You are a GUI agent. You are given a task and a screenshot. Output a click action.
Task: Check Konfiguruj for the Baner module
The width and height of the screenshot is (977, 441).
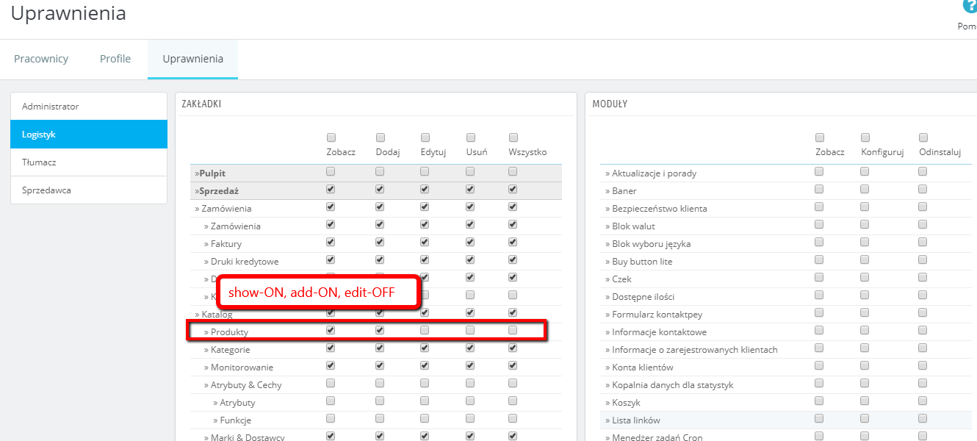tap(865, 190)
